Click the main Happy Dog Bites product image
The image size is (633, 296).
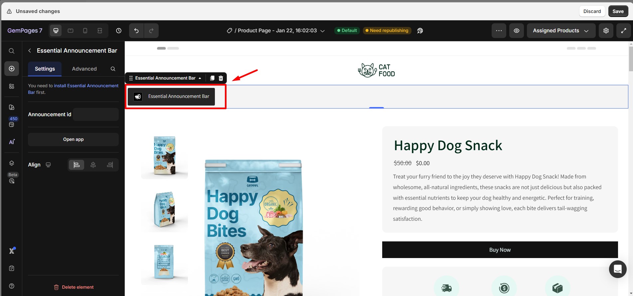pos(253,228)
